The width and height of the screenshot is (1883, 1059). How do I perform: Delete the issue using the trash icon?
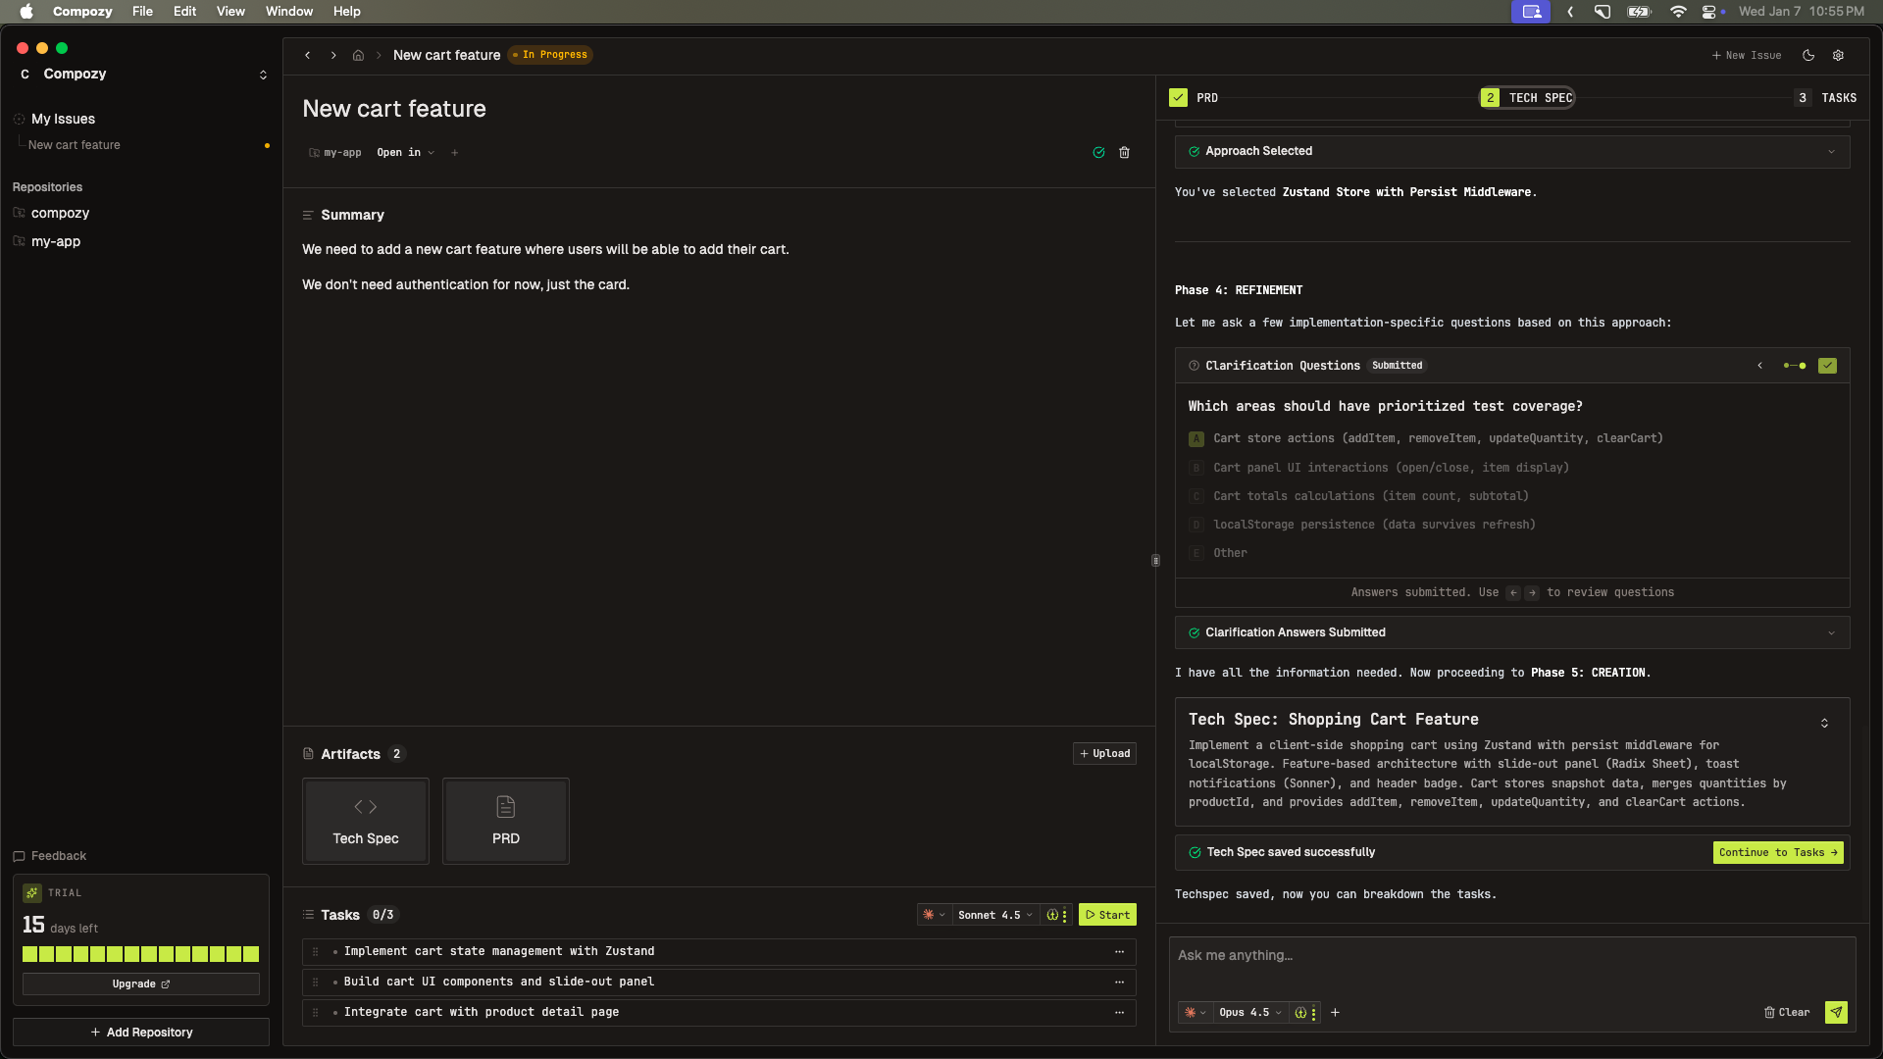click(x=1124, y=153)
